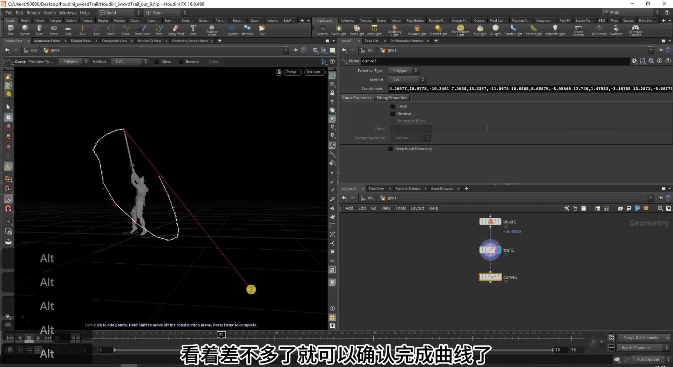The image size is (673, 367).
Task: Add a Camera from the lights shelf
Action: (x=322, y=30)
